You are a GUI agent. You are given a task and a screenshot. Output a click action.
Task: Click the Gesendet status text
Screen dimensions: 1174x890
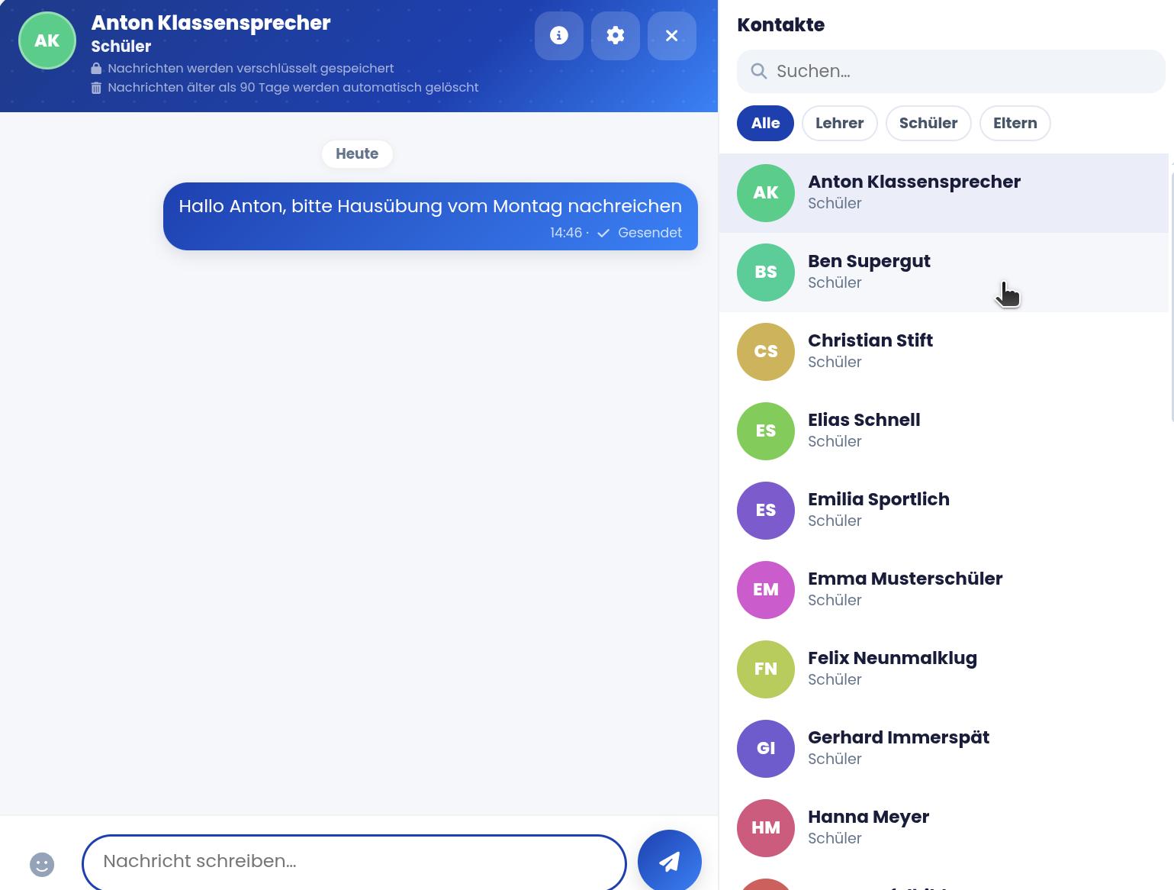tap(650, 233)
